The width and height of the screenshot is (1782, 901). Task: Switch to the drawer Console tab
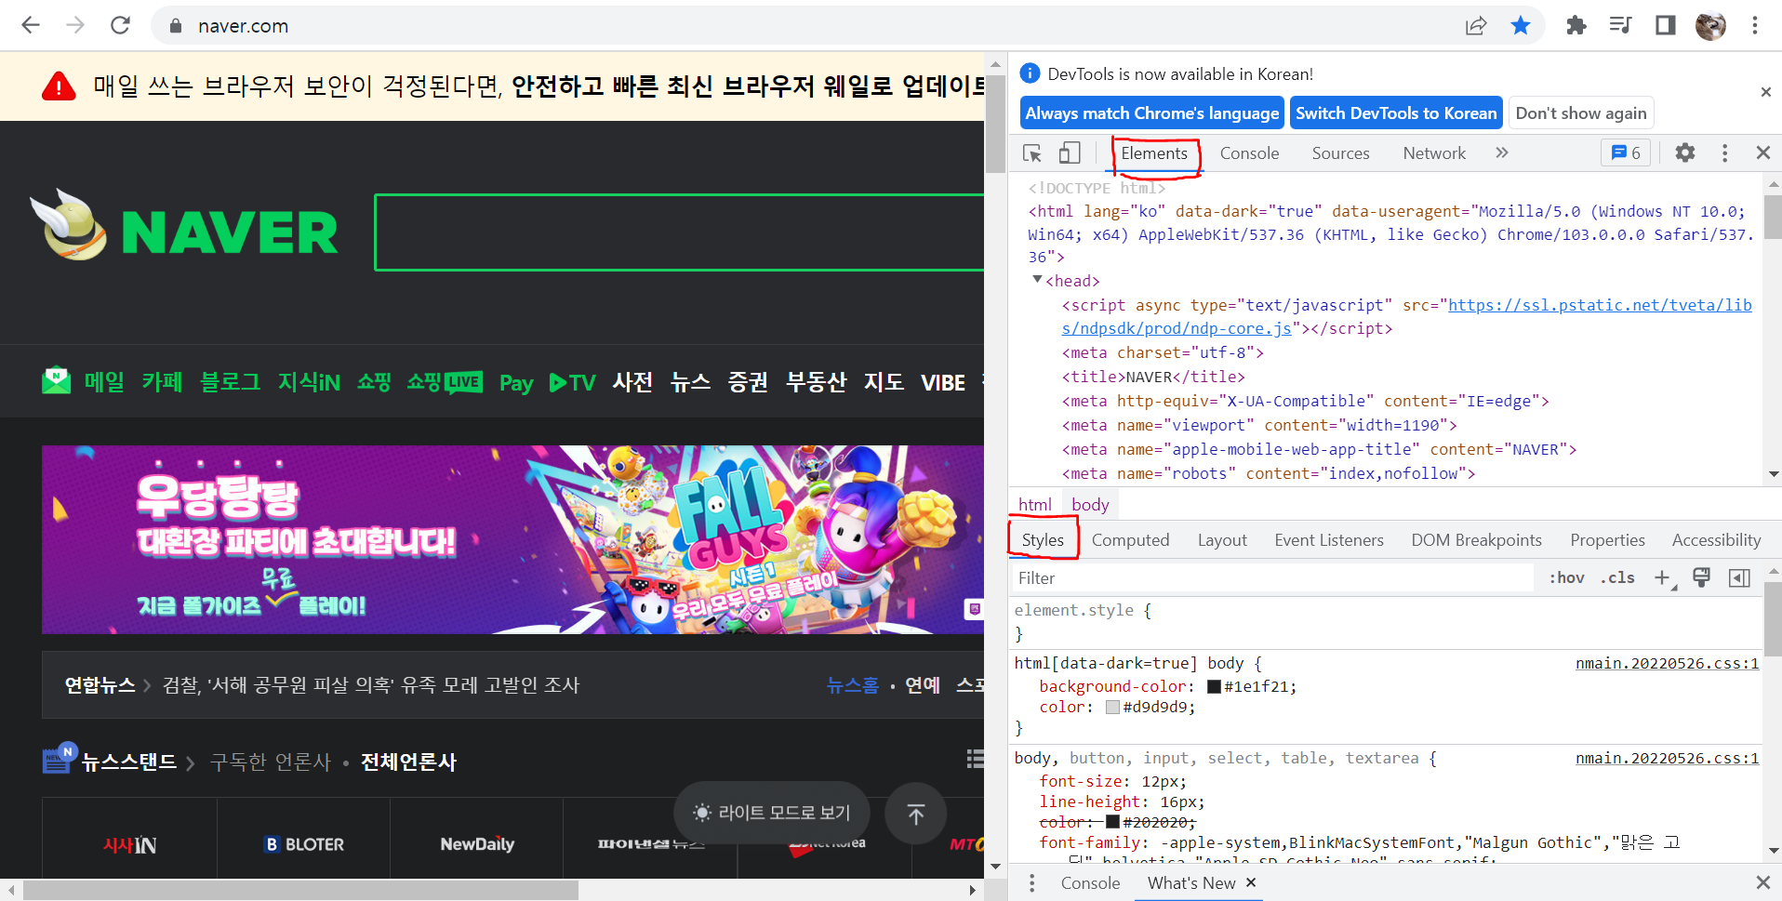[x=1090, y=882]
